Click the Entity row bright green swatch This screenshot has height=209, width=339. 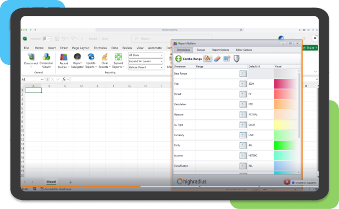[x=285, y=145]
